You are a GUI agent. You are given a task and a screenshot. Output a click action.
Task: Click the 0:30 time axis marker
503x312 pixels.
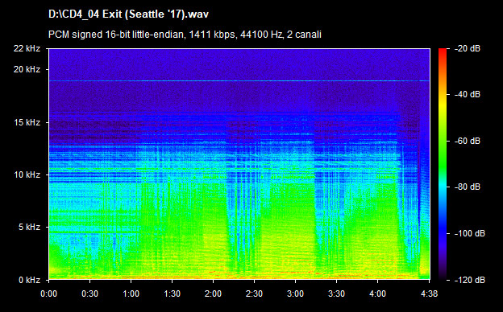click(x=89, y=294)
